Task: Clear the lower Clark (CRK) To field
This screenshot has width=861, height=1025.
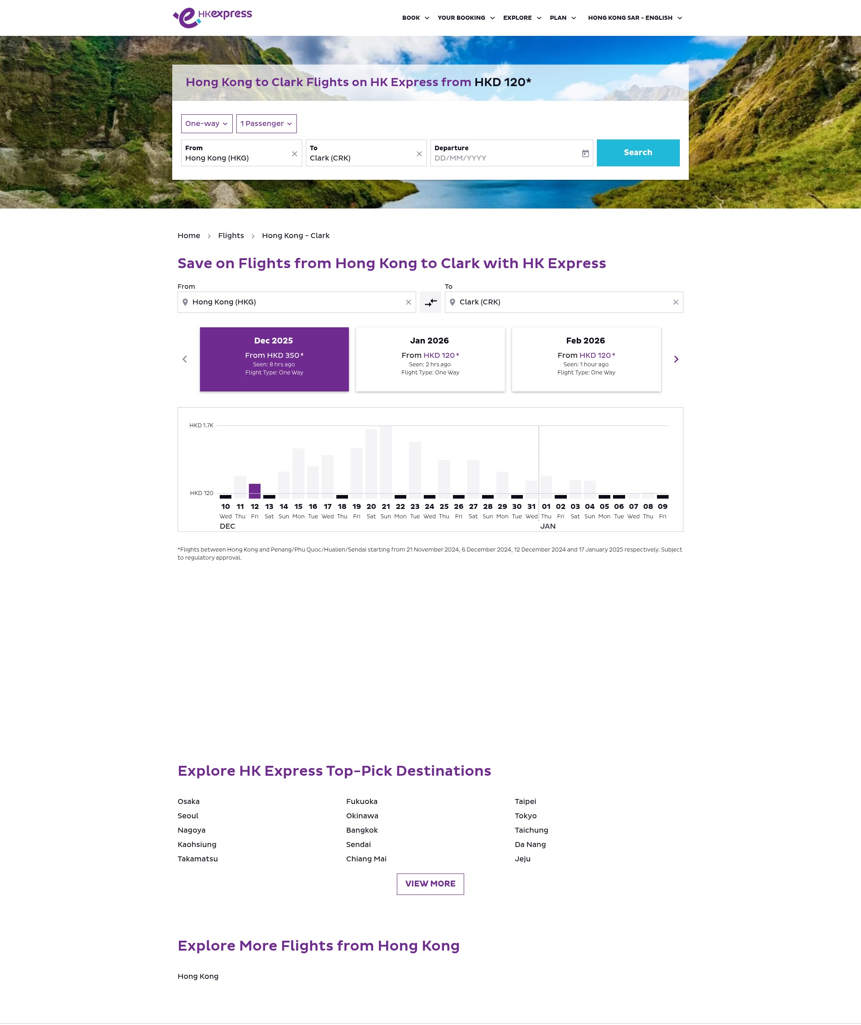Action: [x=675, y=302]
